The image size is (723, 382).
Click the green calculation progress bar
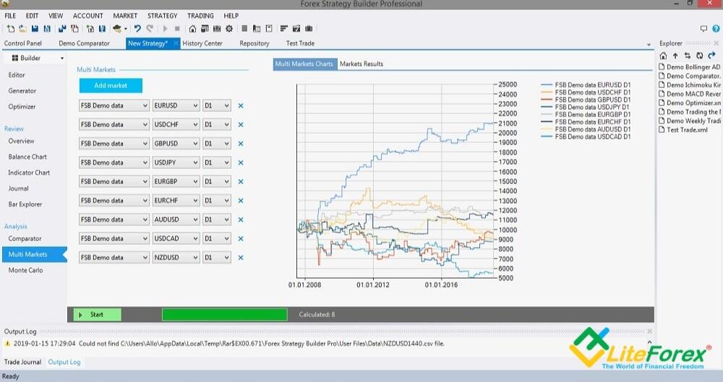click(x=225, y=315)
